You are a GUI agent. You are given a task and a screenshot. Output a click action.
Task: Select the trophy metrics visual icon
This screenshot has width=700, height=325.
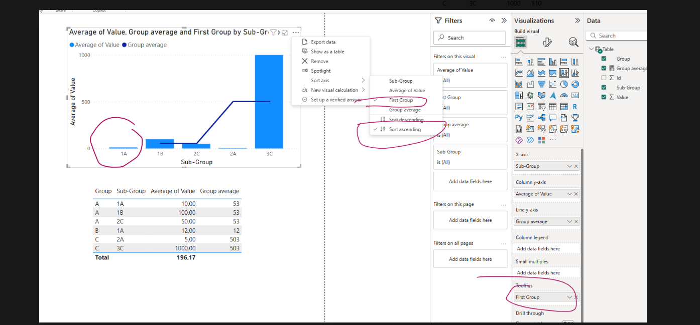point(575,118)
